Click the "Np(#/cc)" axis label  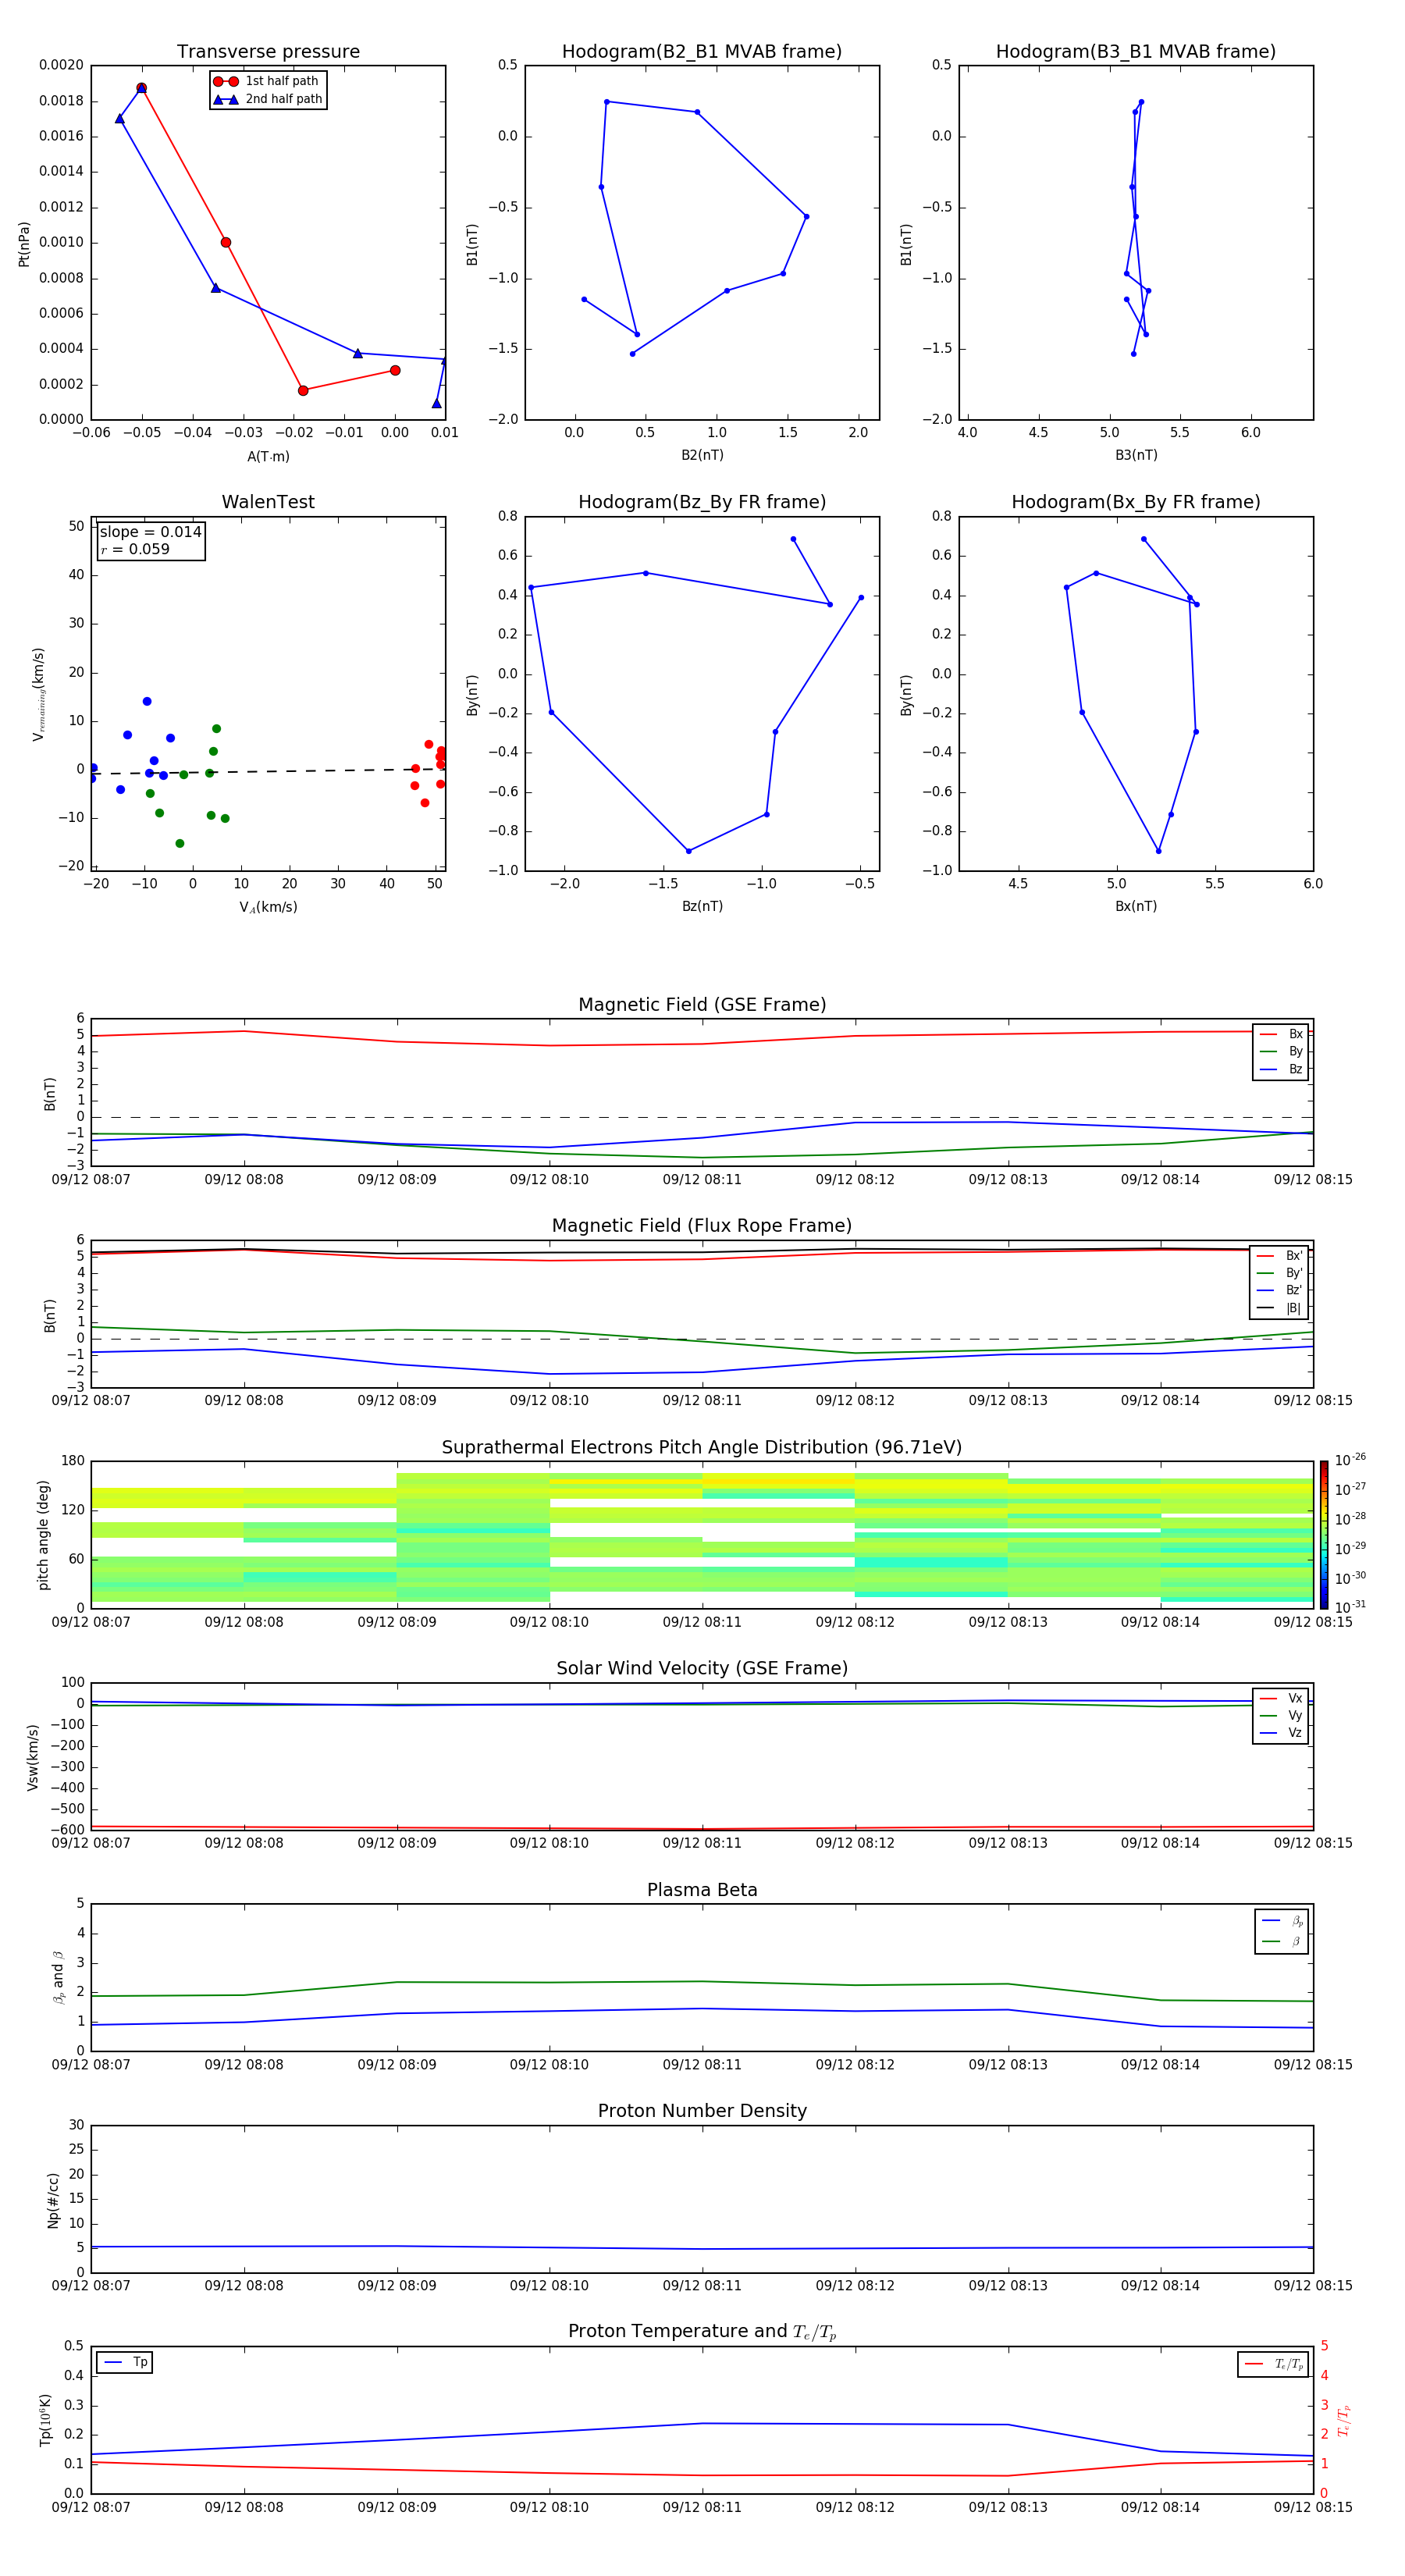tap(52, 2200)
